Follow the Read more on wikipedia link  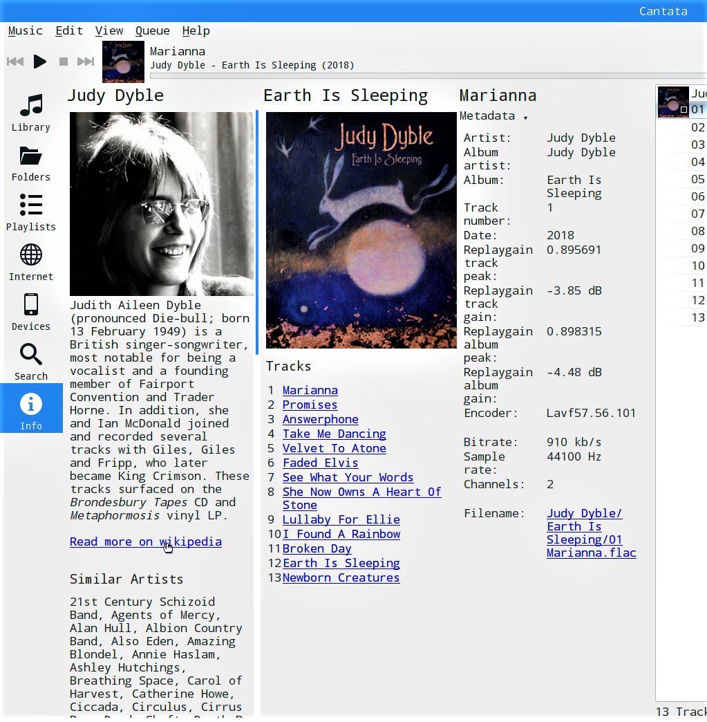tap(145, 541)
